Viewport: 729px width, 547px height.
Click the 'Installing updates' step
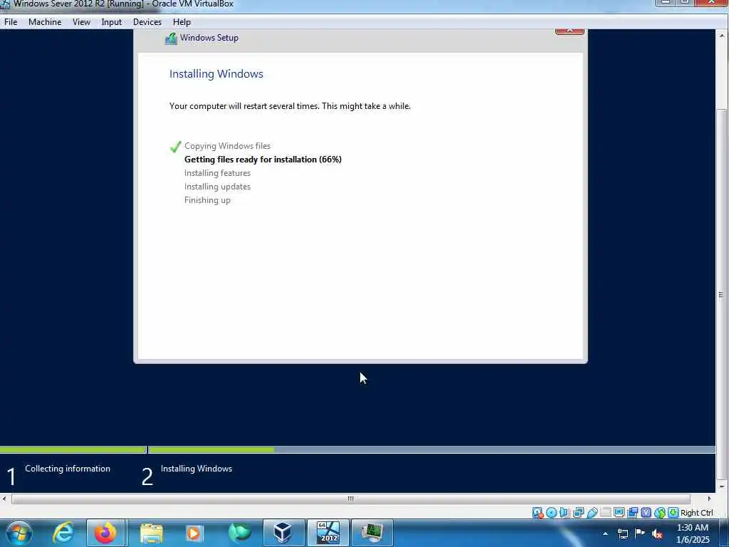pos(217,187)
